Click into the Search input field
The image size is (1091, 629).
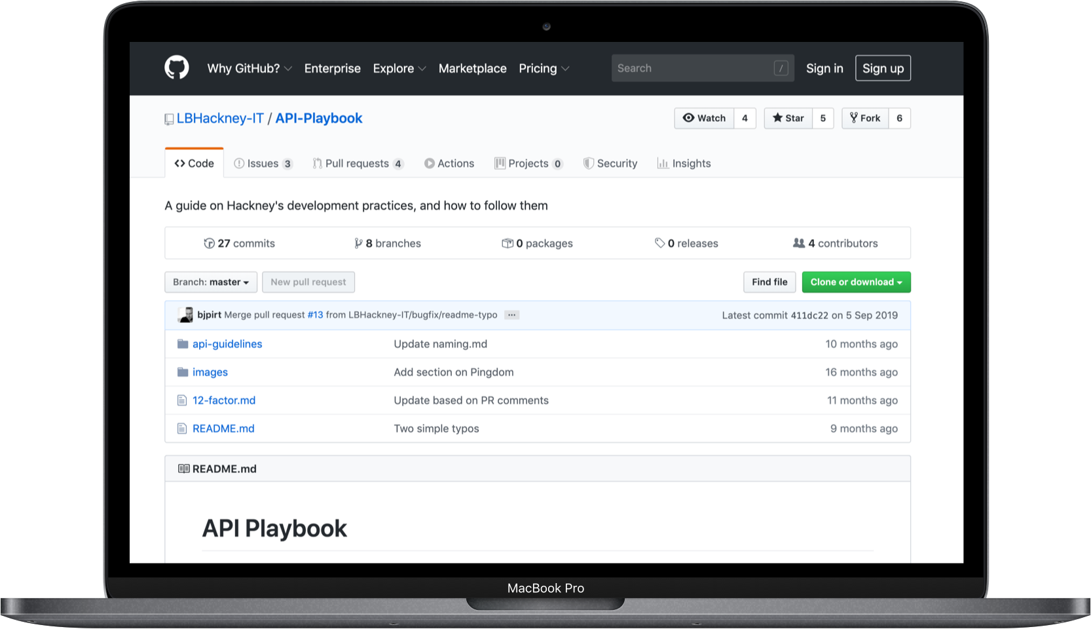[703, 68]
